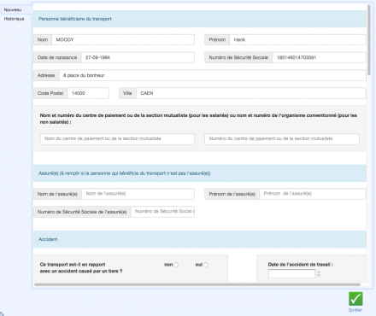This screenshot has height=316, width=376.
Task: Click the Adresse field with place du bonheur
Action: pyautogui.click(x=213, y=75)
